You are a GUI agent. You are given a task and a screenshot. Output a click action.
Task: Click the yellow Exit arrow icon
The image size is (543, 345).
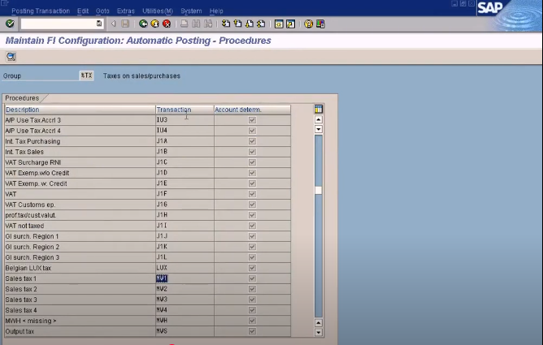click(x=154, y=24)
